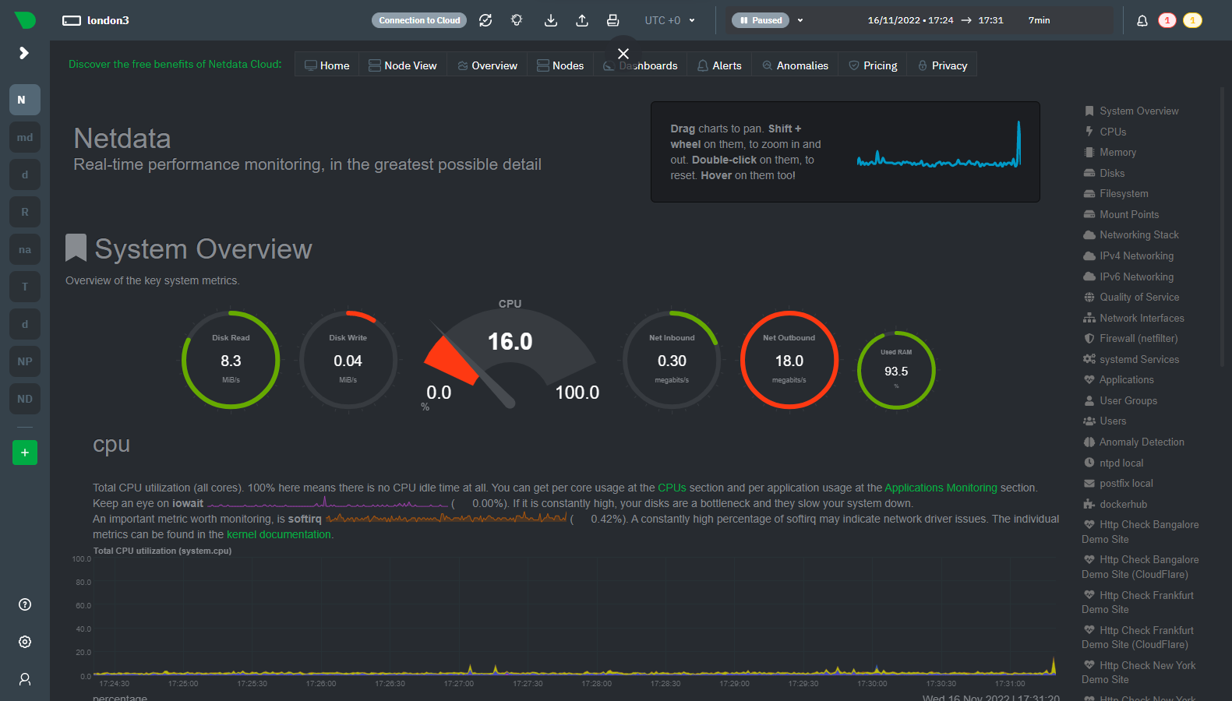This screenshot has width=1232, height=701.
Task: Jump to Filesystem section
Action: tap(1116, 193)
